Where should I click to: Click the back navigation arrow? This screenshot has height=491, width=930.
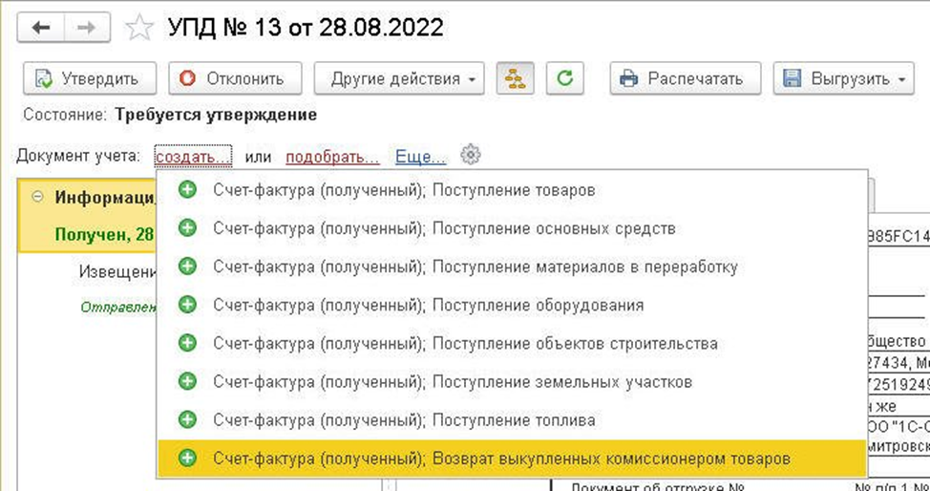[x=41, y=28]
